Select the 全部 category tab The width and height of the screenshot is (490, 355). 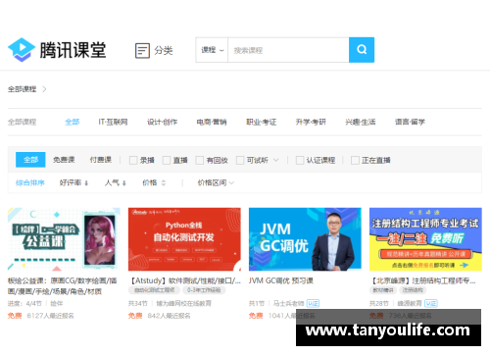[x=73, y=122]
